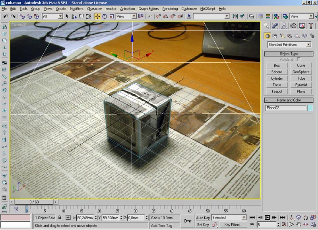Click the Undo arrow in main toolbar

tap(6, 16)
